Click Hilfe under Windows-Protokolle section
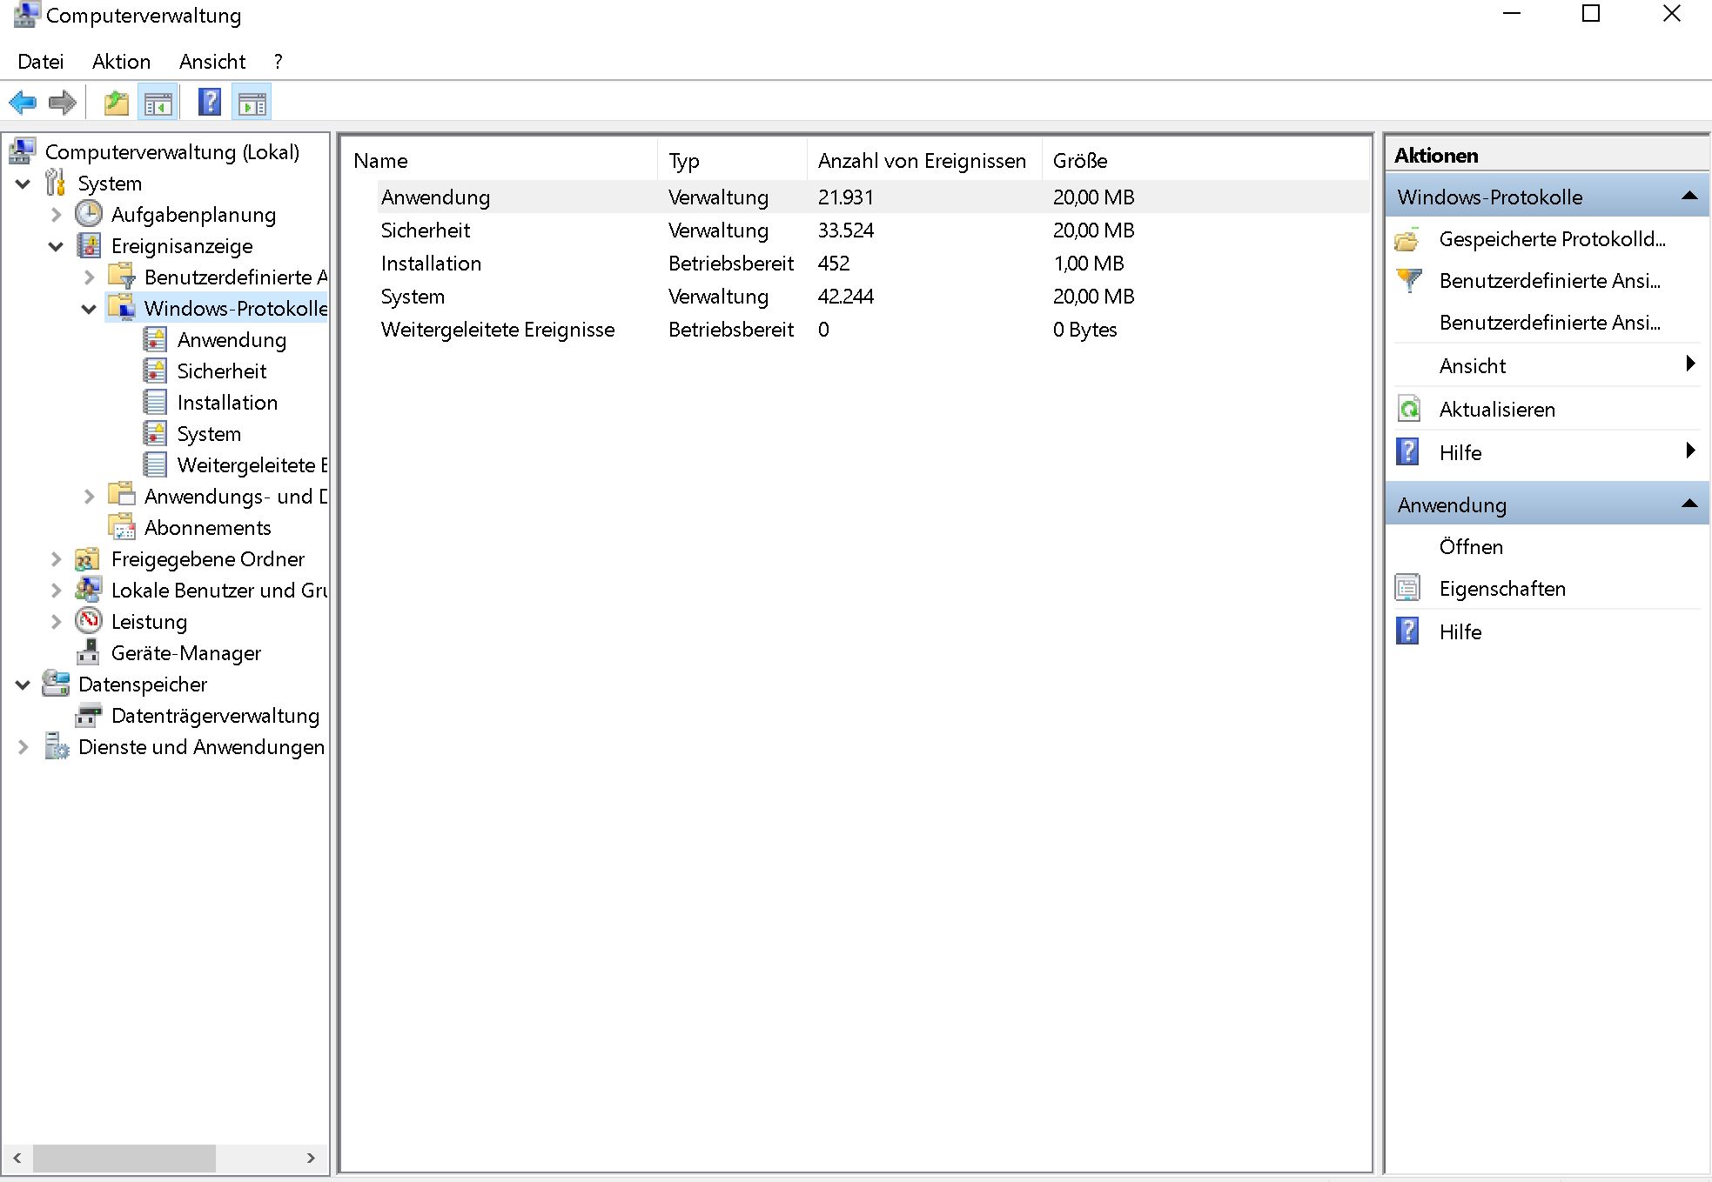The height and width of the screenshot is (1182, 1712). (x=1460, y=453)
